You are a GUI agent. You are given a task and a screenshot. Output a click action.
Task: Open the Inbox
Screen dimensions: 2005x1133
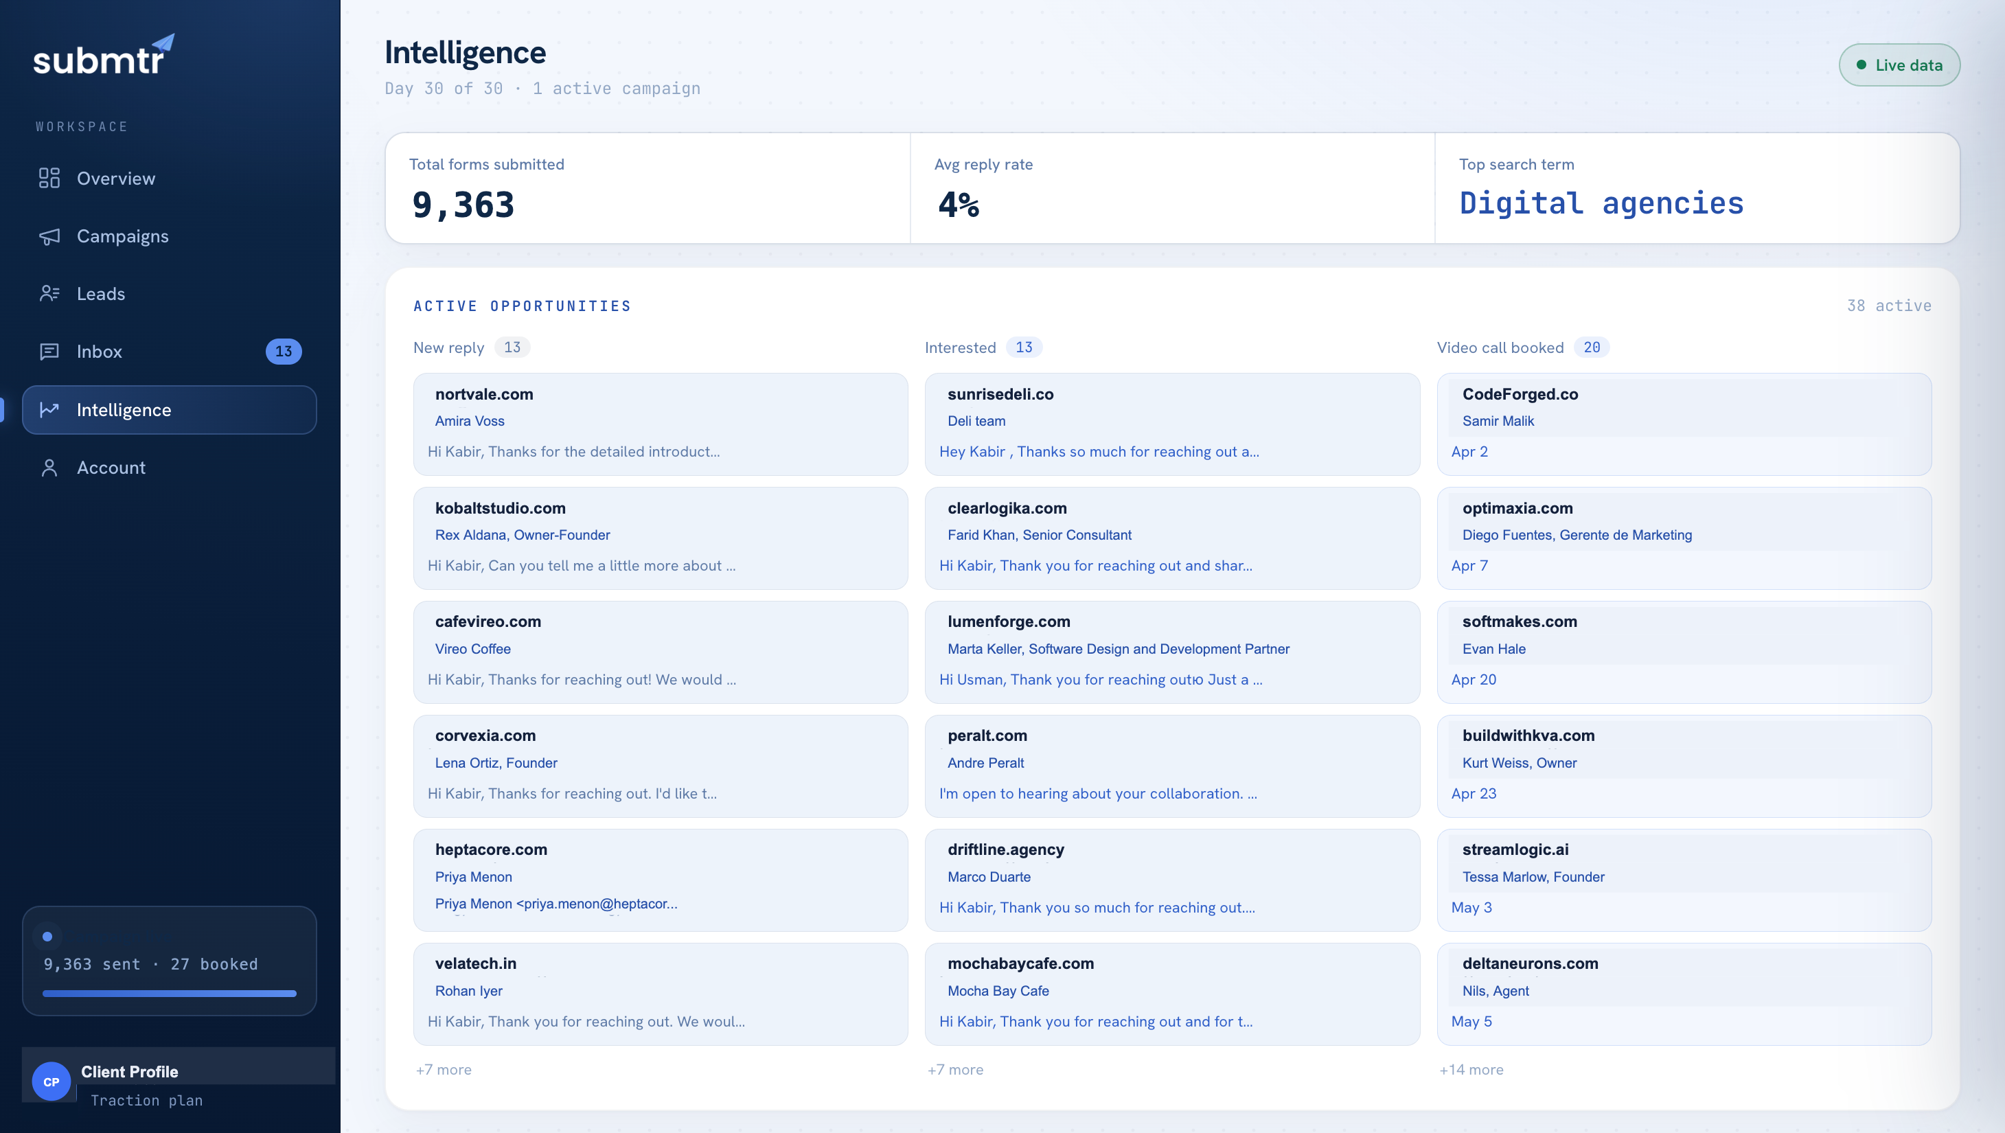[169, 351]
